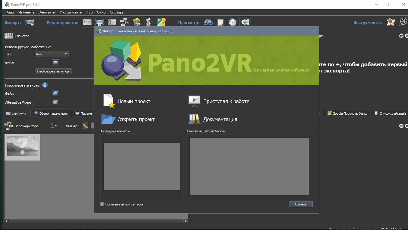This screenshot has height=230, width=408.
Task: Click the Документация link
Action: 220,119
